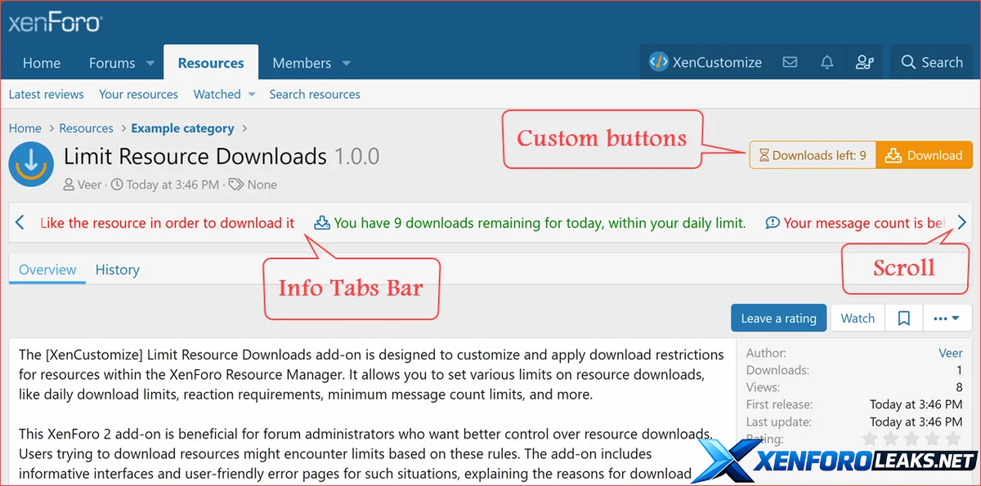Click the moderator tools people icon
This screenshot has height=486, width=981.
pos(864,62)
